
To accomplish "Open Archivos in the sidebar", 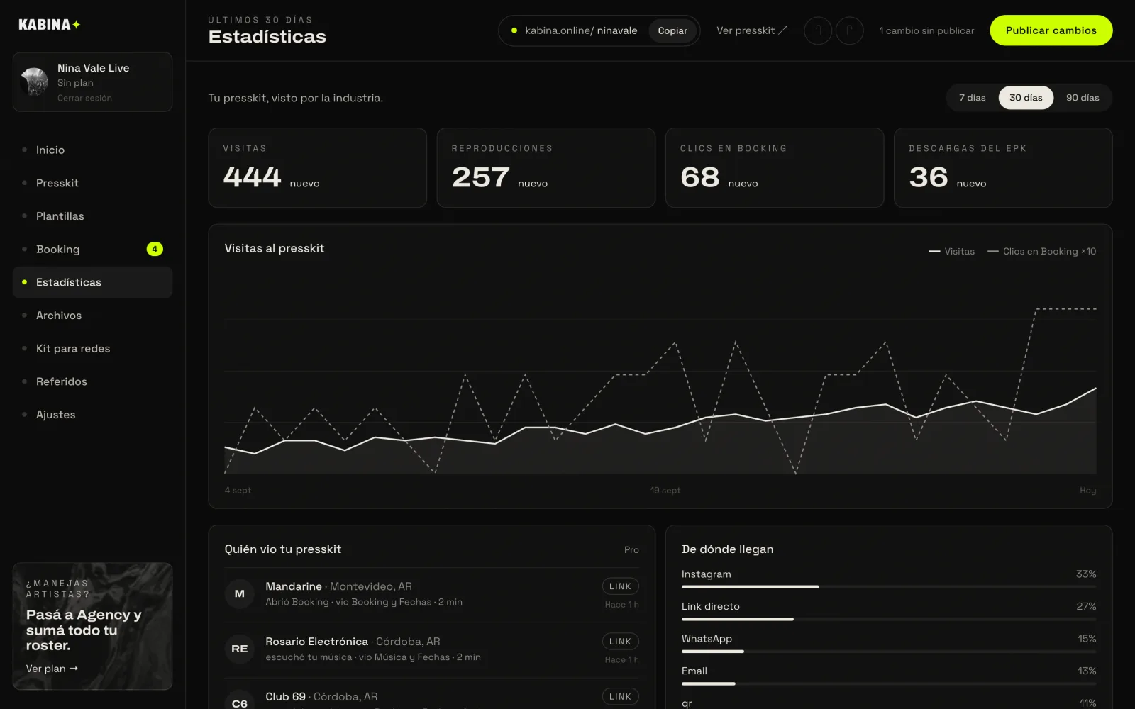I will coord(92,316).
